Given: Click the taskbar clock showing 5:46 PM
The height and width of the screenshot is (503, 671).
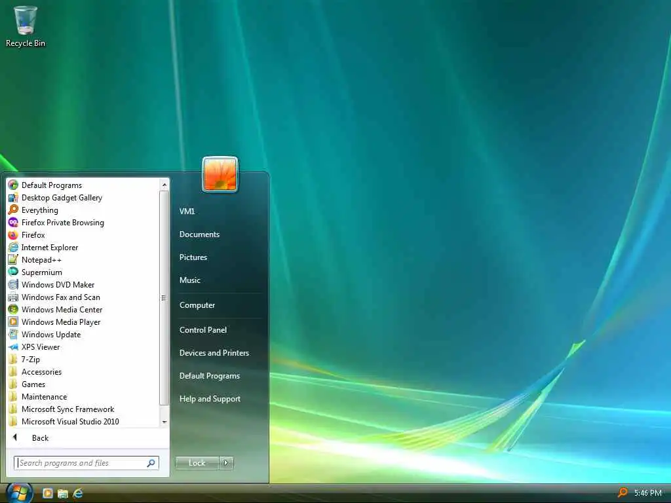Looking at the screenshot, I should pos(648,493).
